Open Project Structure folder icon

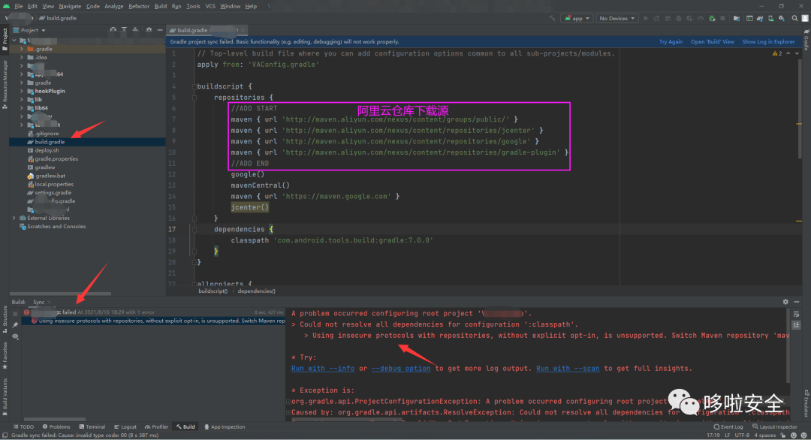coord(736,18)
